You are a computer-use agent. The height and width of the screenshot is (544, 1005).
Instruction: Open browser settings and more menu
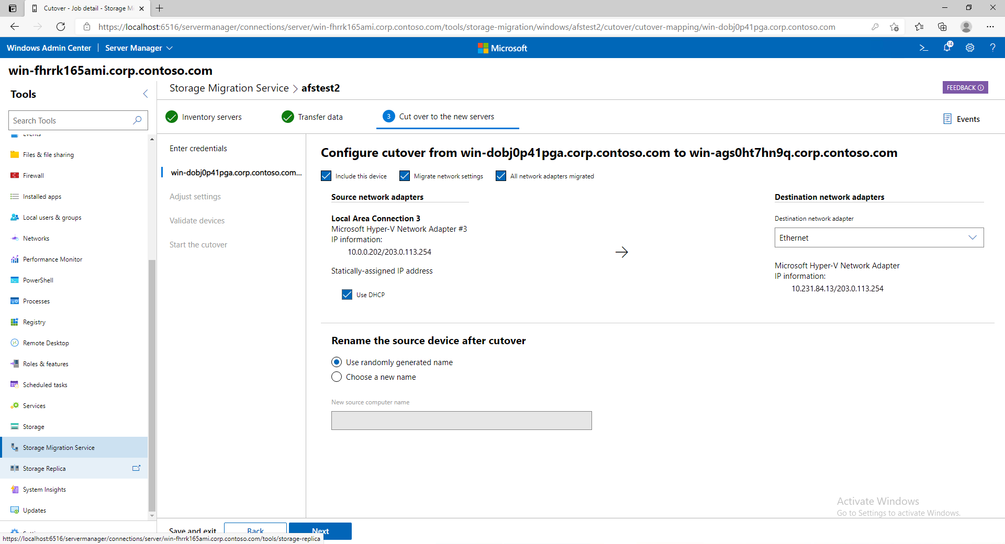[990, 27]
